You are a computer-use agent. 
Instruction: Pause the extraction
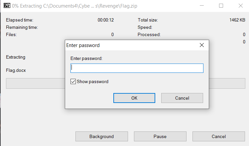(x=160, y=136)
